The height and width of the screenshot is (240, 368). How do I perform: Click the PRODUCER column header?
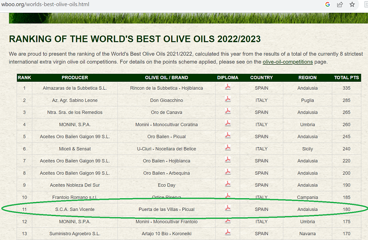pyautogui.click(x=75, y=78)
